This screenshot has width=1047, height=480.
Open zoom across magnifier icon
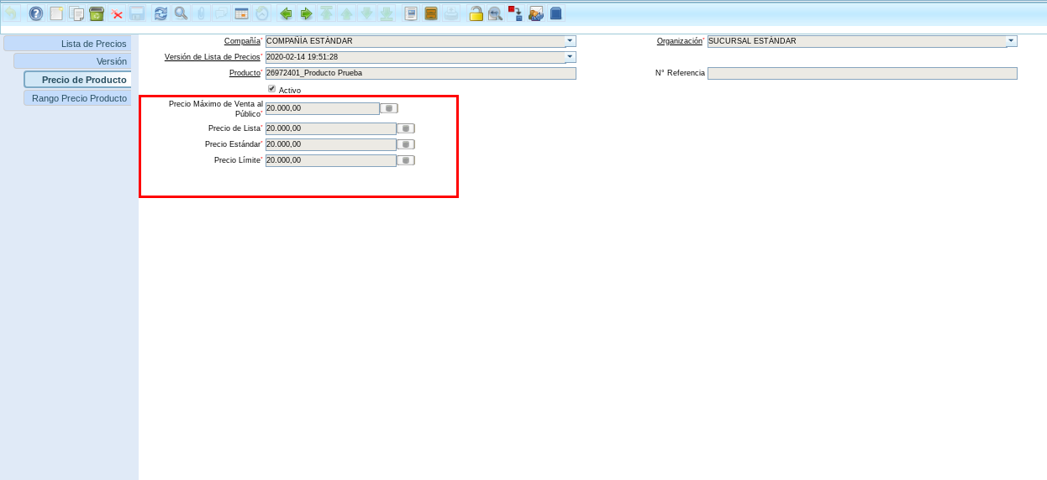pyautogui.click(x=496, y=13)
